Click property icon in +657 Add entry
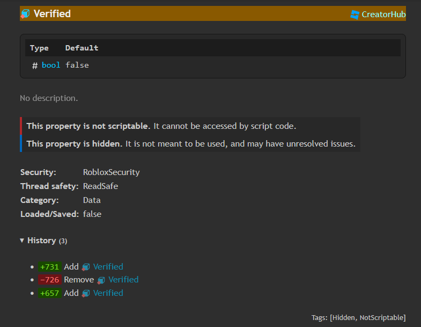The width and height of the screenshot is (421, 327). click(x=86, y=293)
